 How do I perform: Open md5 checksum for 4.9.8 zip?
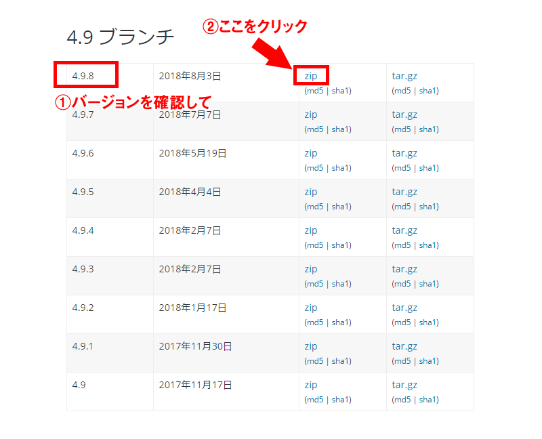click(314, 91)
